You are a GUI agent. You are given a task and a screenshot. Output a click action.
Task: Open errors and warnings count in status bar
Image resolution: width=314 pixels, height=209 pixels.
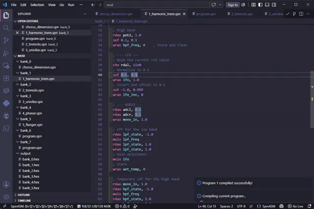(x=122, y=206)
